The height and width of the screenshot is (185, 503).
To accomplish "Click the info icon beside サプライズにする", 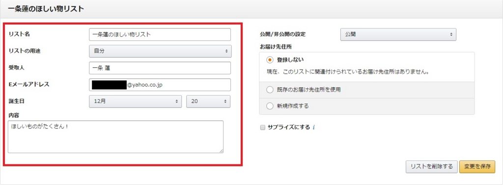I will pyautogui.click(x=313, y=128).
